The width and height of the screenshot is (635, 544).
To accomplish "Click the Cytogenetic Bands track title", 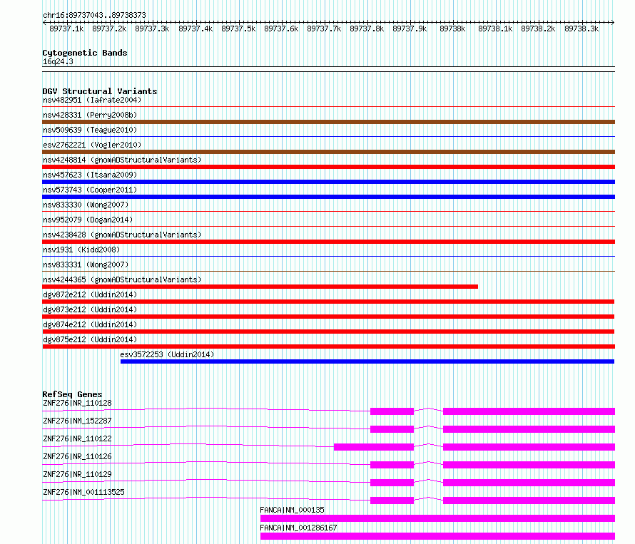I will [85, 53].
